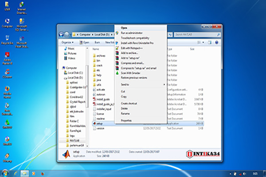266x177 pixels.
Task: Expand the Send to submenu
Action: (141, 85)
